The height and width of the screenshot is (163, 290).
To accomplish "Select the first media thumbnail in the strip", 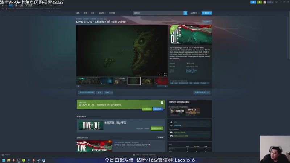I will click(x=81, y=81).
